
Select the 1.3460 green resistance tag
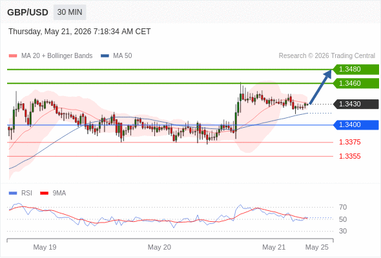356,83
